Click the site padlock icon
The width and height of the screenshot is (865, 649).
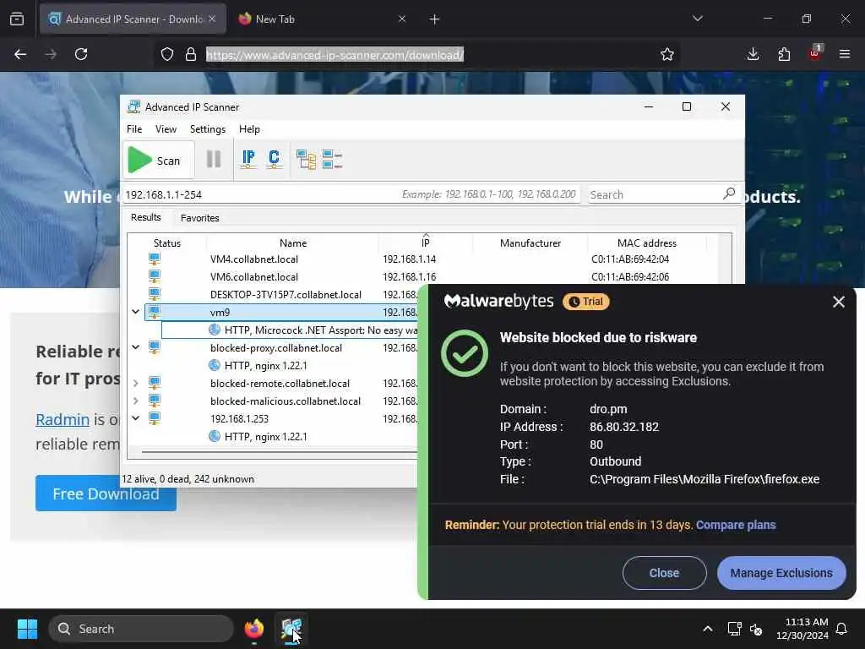(x=191, y=54)
